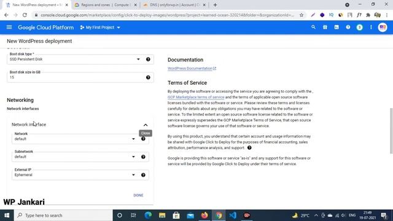Click the search icon in Cloud header
Image resolution: width=393 pixels, height=221 pixels.
coord(313,27)
